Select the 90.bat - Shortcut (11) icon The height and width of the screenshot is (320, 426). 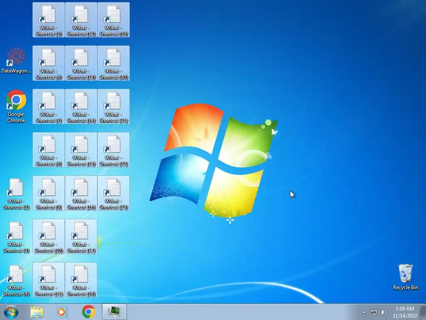(x=49, y=280)
